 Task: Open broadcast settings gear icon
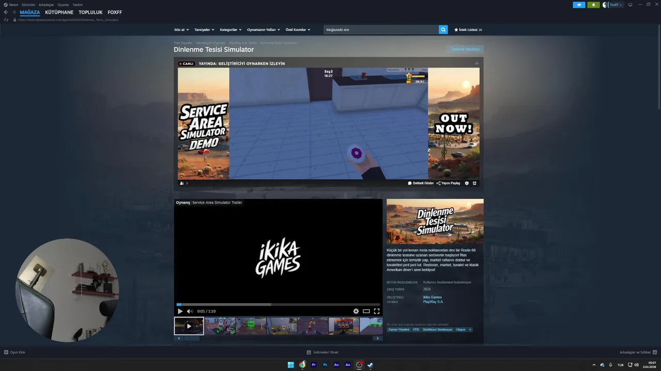467,183
